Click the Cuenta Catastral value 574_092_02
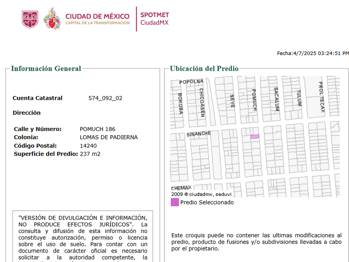The height and width of the screenshot is (262, 349). (x=105, y=98)
